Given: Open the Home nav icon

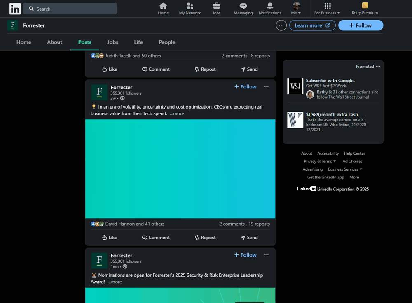Looking at the screenshot, I should [x=163, y=9].
